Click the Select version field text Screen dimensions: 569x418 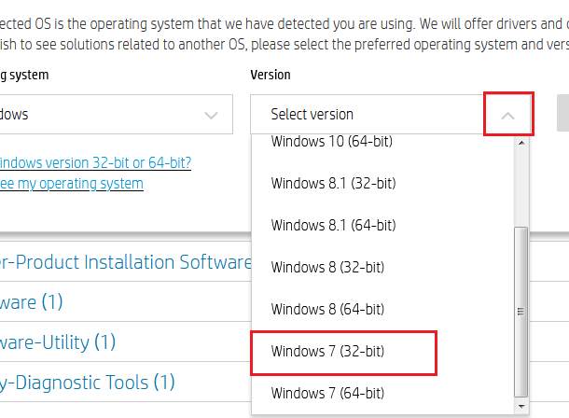coord(312,115)
